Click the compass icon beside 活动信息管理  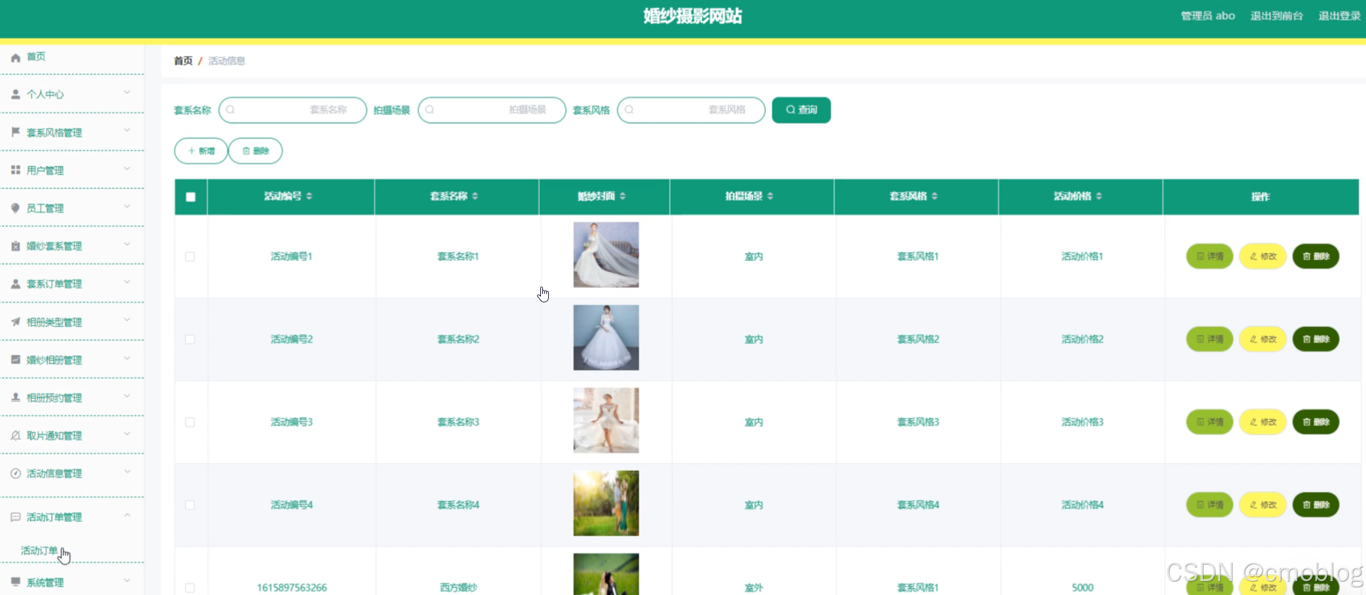tap(16, 473)
